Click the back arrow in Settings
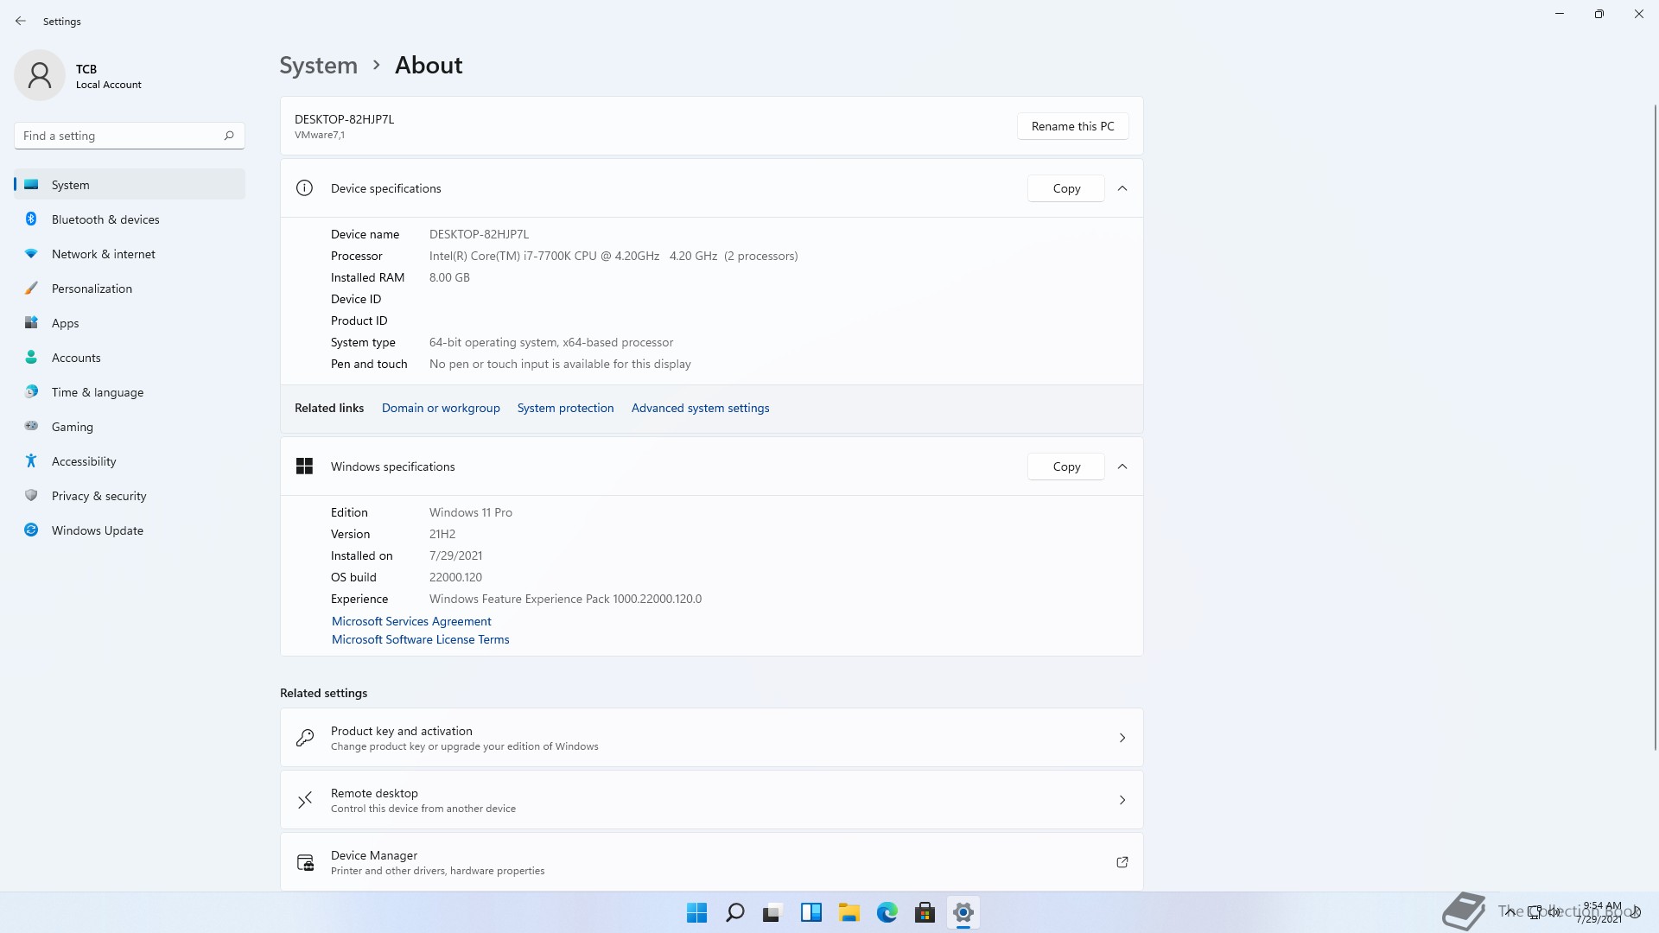Image resolution: width=1659 pixels, height=933 pixels. tap(21, 21)
